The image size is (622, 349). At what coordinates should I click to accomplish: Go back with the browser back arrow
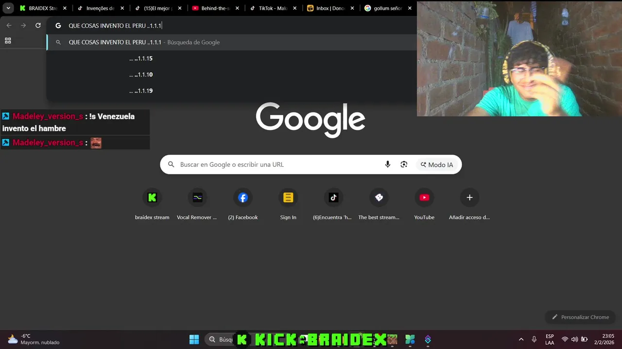click(9, 25)
